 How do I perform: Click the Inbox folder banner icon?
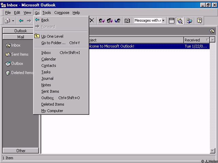tap(212, 31)
